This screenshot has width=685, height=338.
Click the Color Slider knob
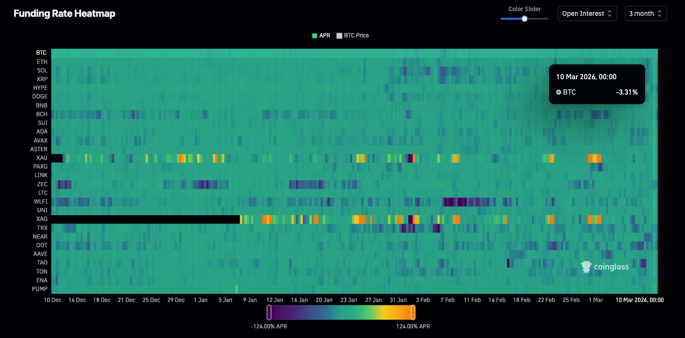coord(525,19)
